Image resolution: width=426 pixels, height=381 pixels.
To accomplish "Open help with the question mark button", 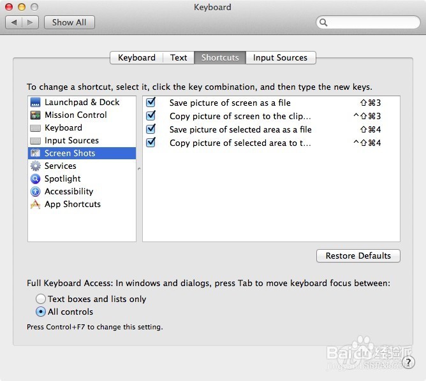I will [x=408, y=362].
